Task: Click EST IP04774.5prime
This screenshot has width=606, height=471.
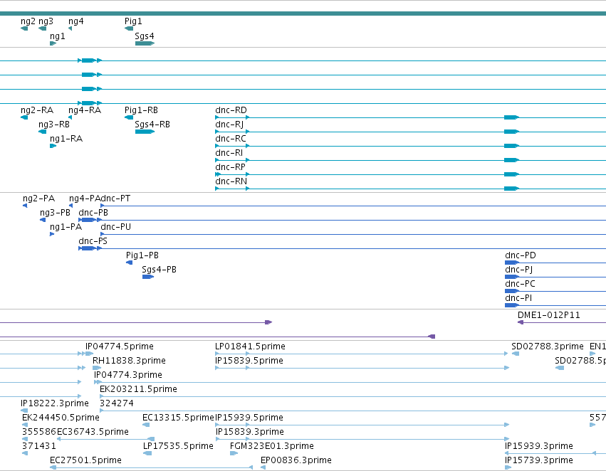Action: pyautogui.click(x=120, y=346)
